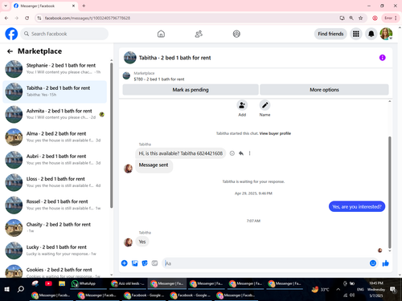
Task: Open the View buyer profile link
Action: coord(275,133)
